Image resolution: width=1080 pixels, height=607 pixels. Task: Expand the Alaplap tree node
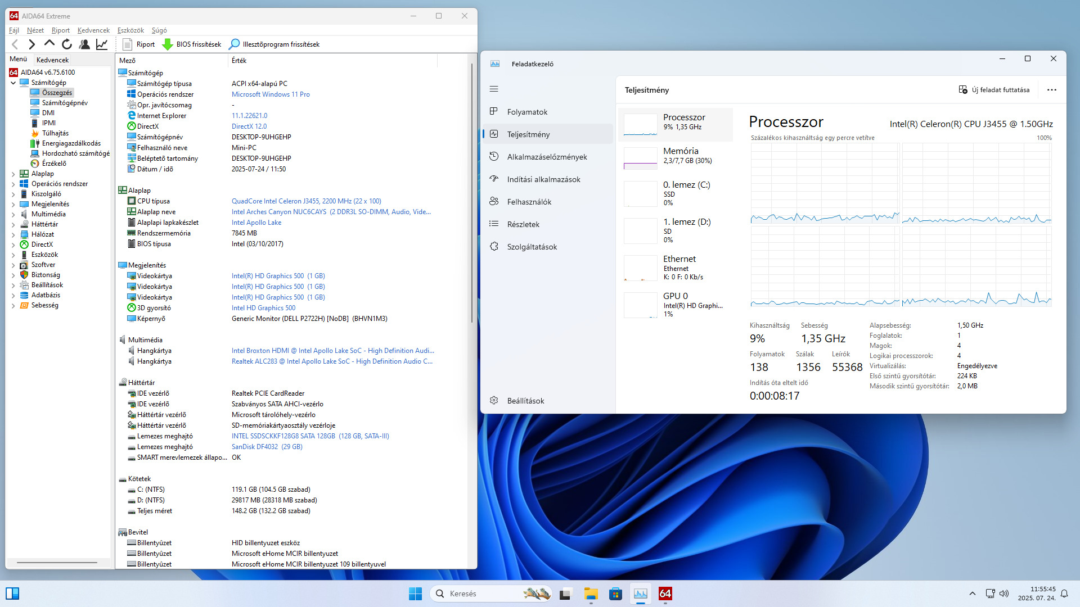point(13,174)
